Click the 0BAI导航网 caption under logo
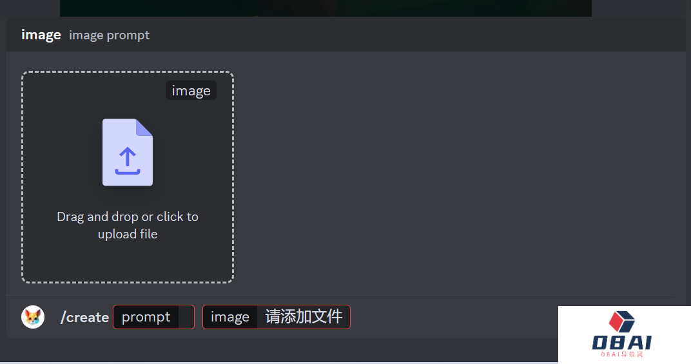Screen dimensions: 691x364 pyautogui.click(x=622, y=354)
